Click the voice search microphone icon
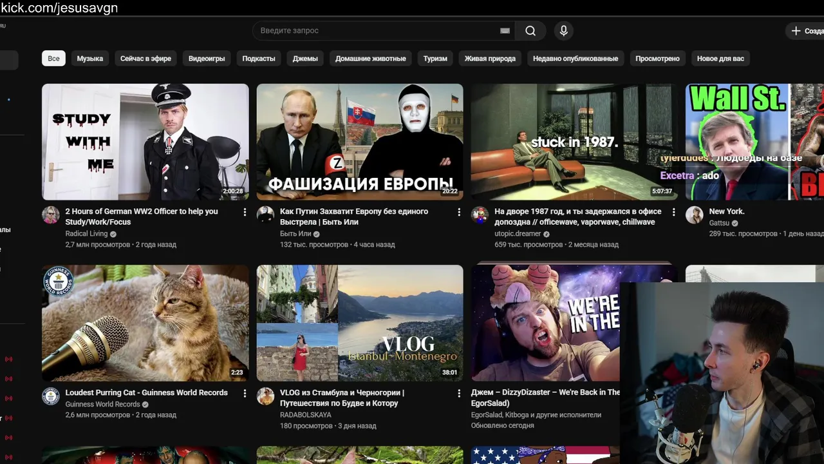824x464 pixels. click(563, 30)
